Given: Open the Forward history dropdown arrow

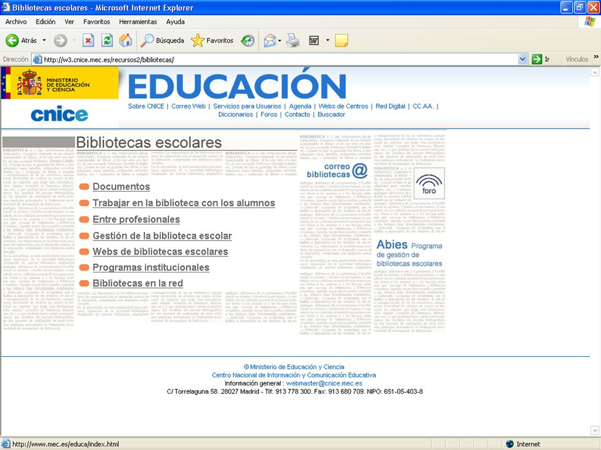Looking at the screenshot, I should (74, 40).
